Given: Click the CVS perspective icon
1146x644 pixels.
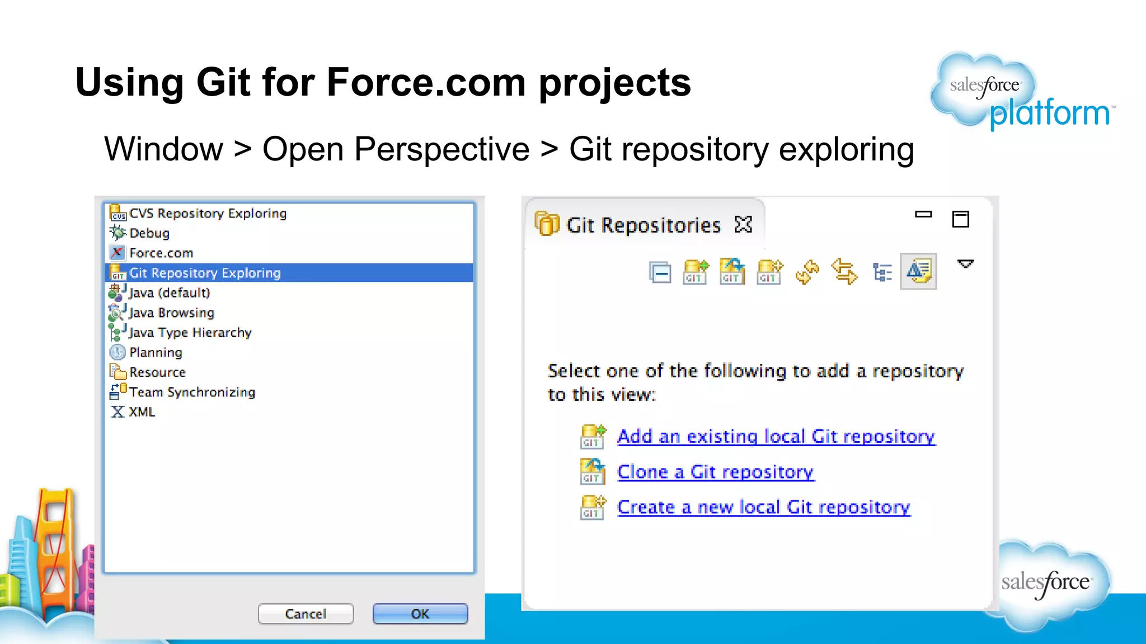Looking at the screenshot, I should point(118,212).
